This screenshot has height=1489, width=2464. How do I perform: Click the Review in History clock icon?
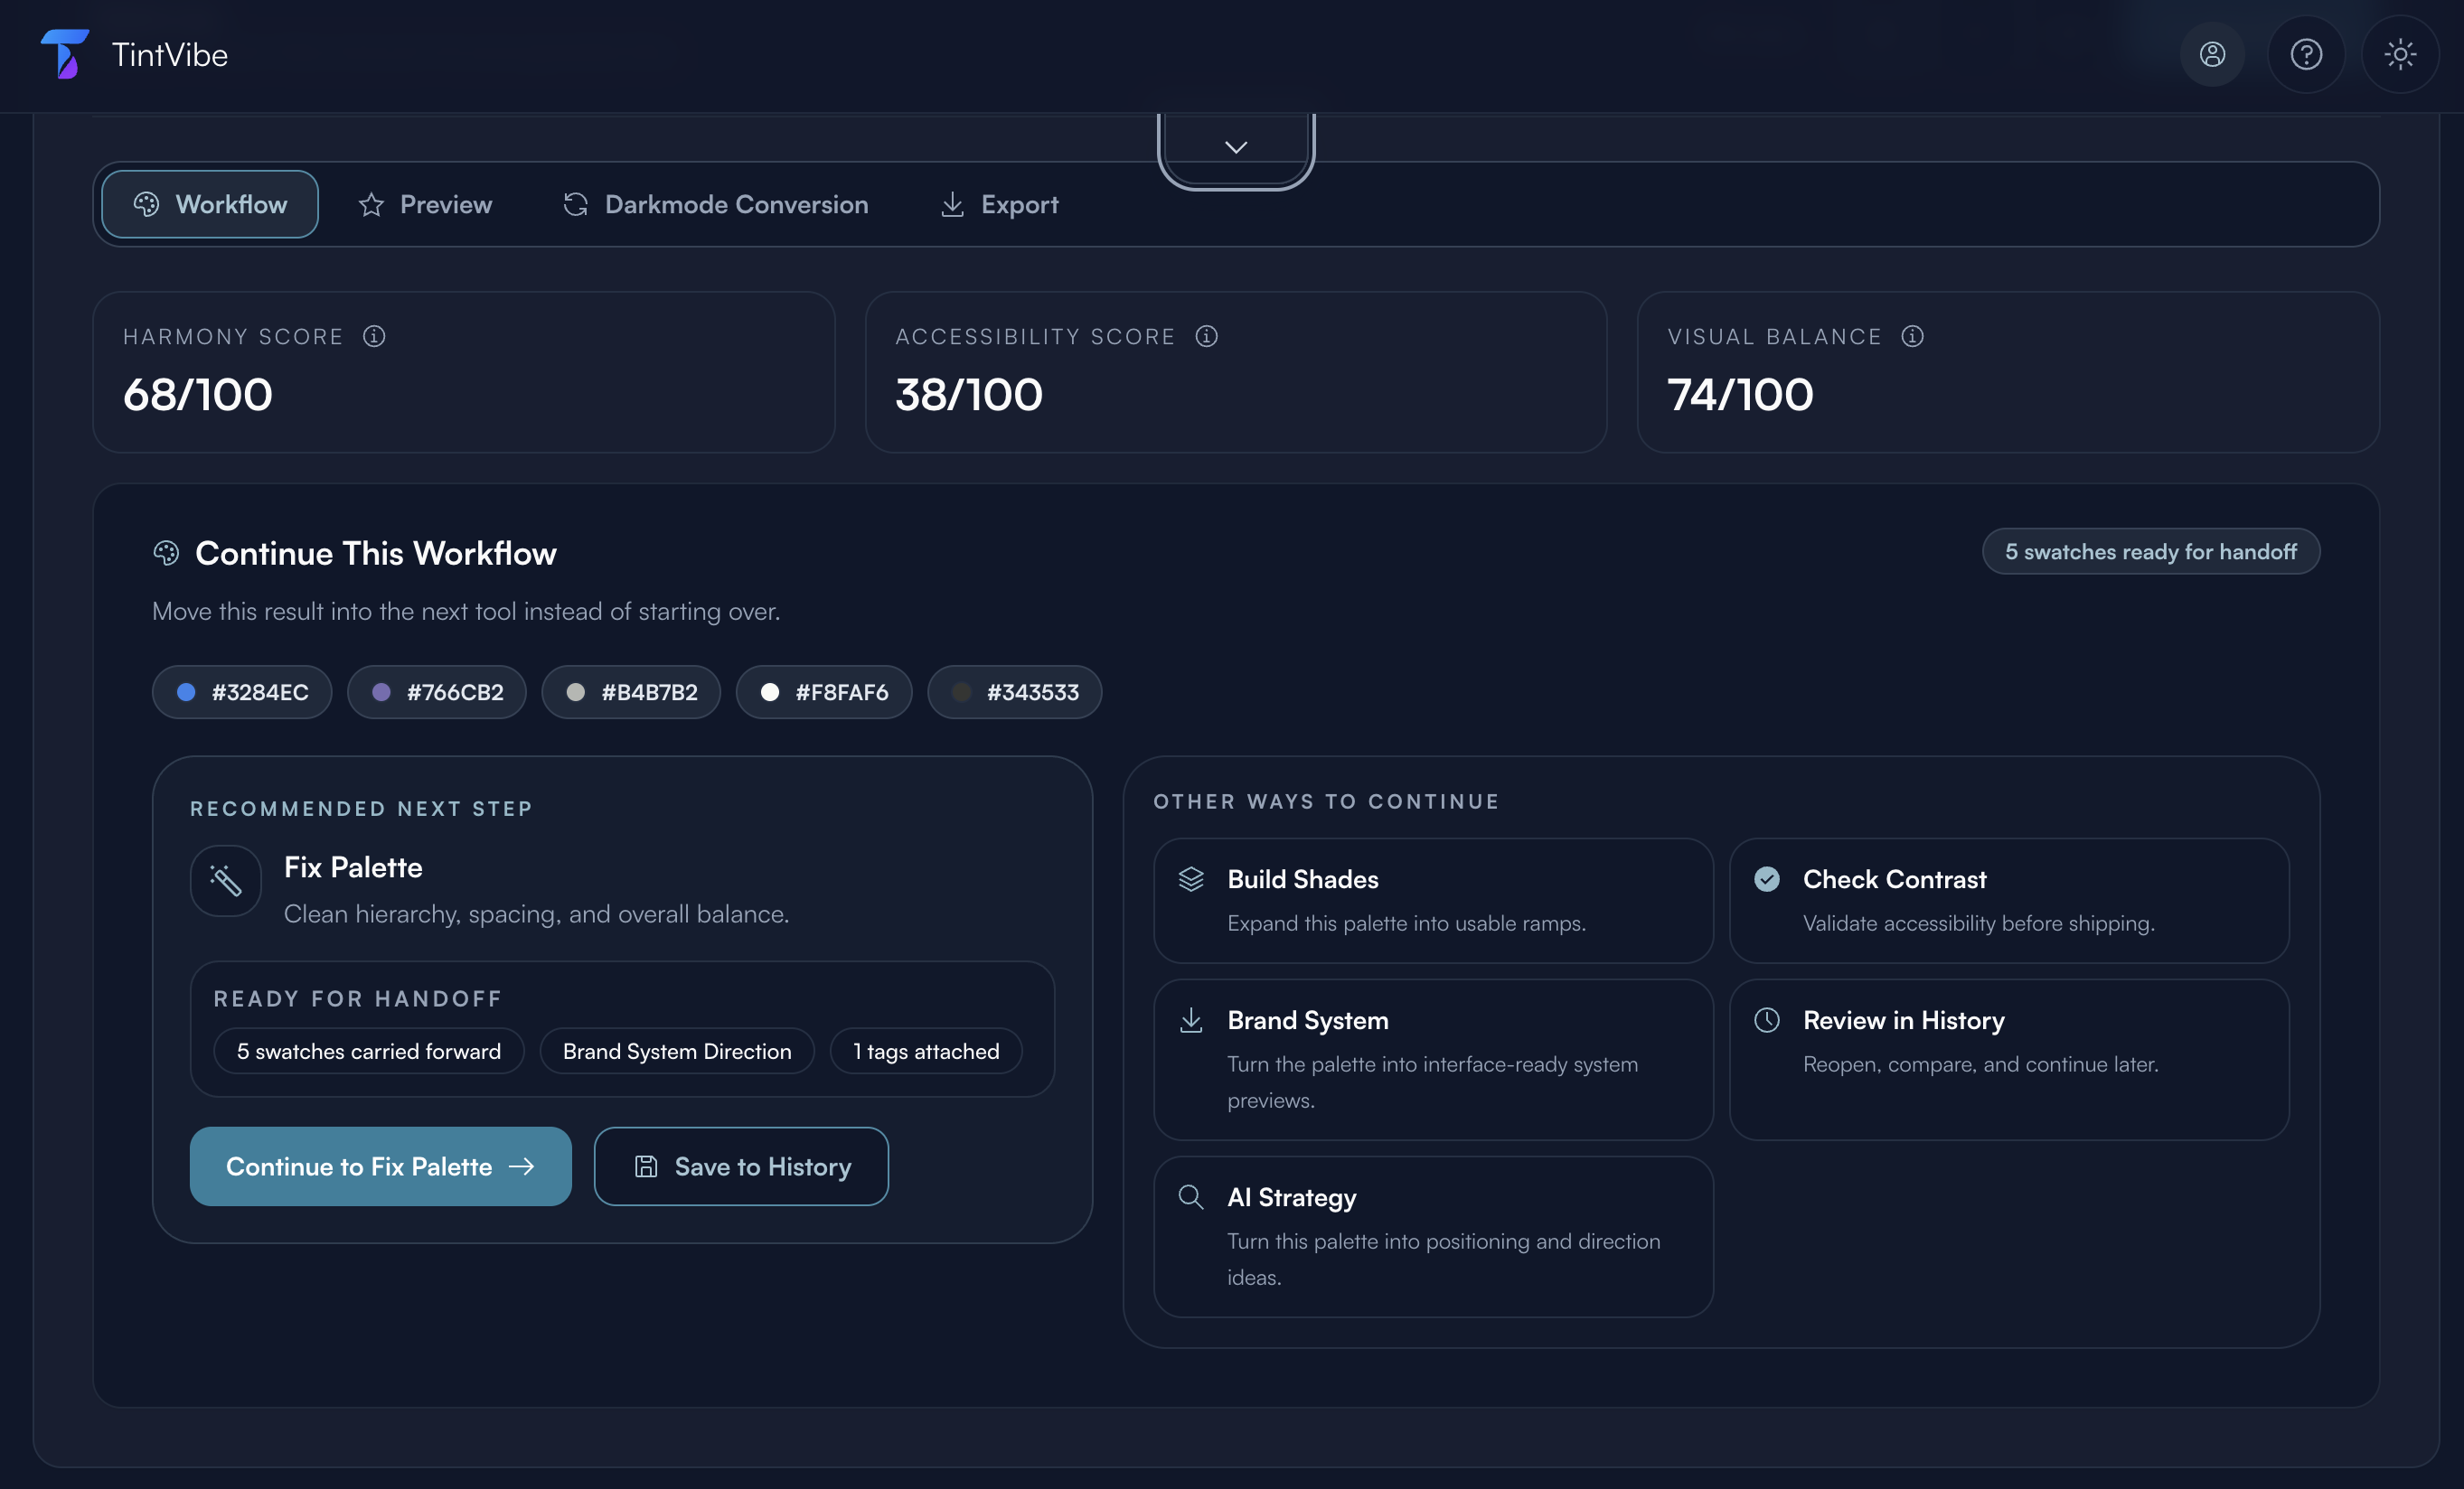coord(1767,1019)
